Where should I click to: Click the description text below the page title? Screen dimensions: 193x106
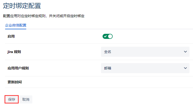click(x=43, y=16)
